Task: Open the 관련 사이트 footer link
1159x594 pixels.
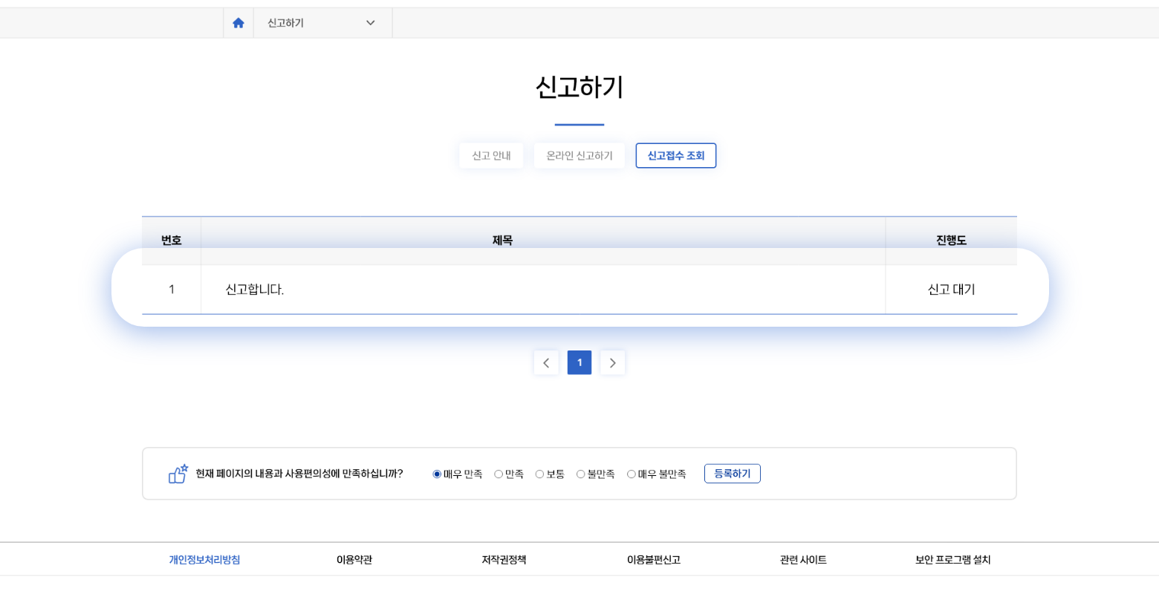Action: coord(803,560)
